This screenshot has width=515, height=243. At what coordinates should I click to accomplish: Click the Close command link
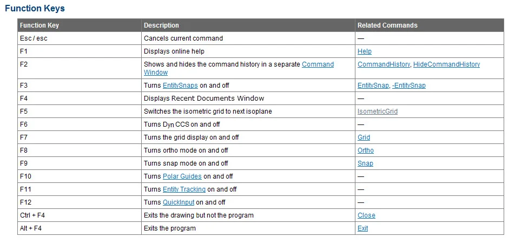pyautogui.click(x=366, y=215)
